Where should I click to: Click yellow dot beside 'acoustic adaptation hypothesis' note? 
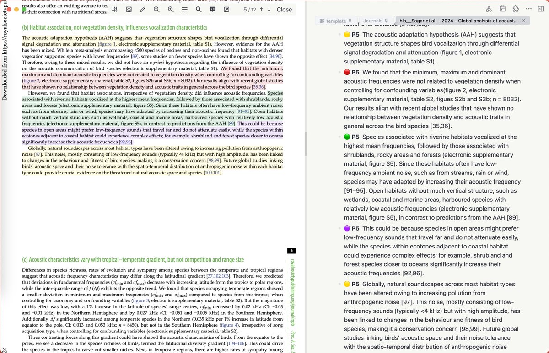(347, 35)
